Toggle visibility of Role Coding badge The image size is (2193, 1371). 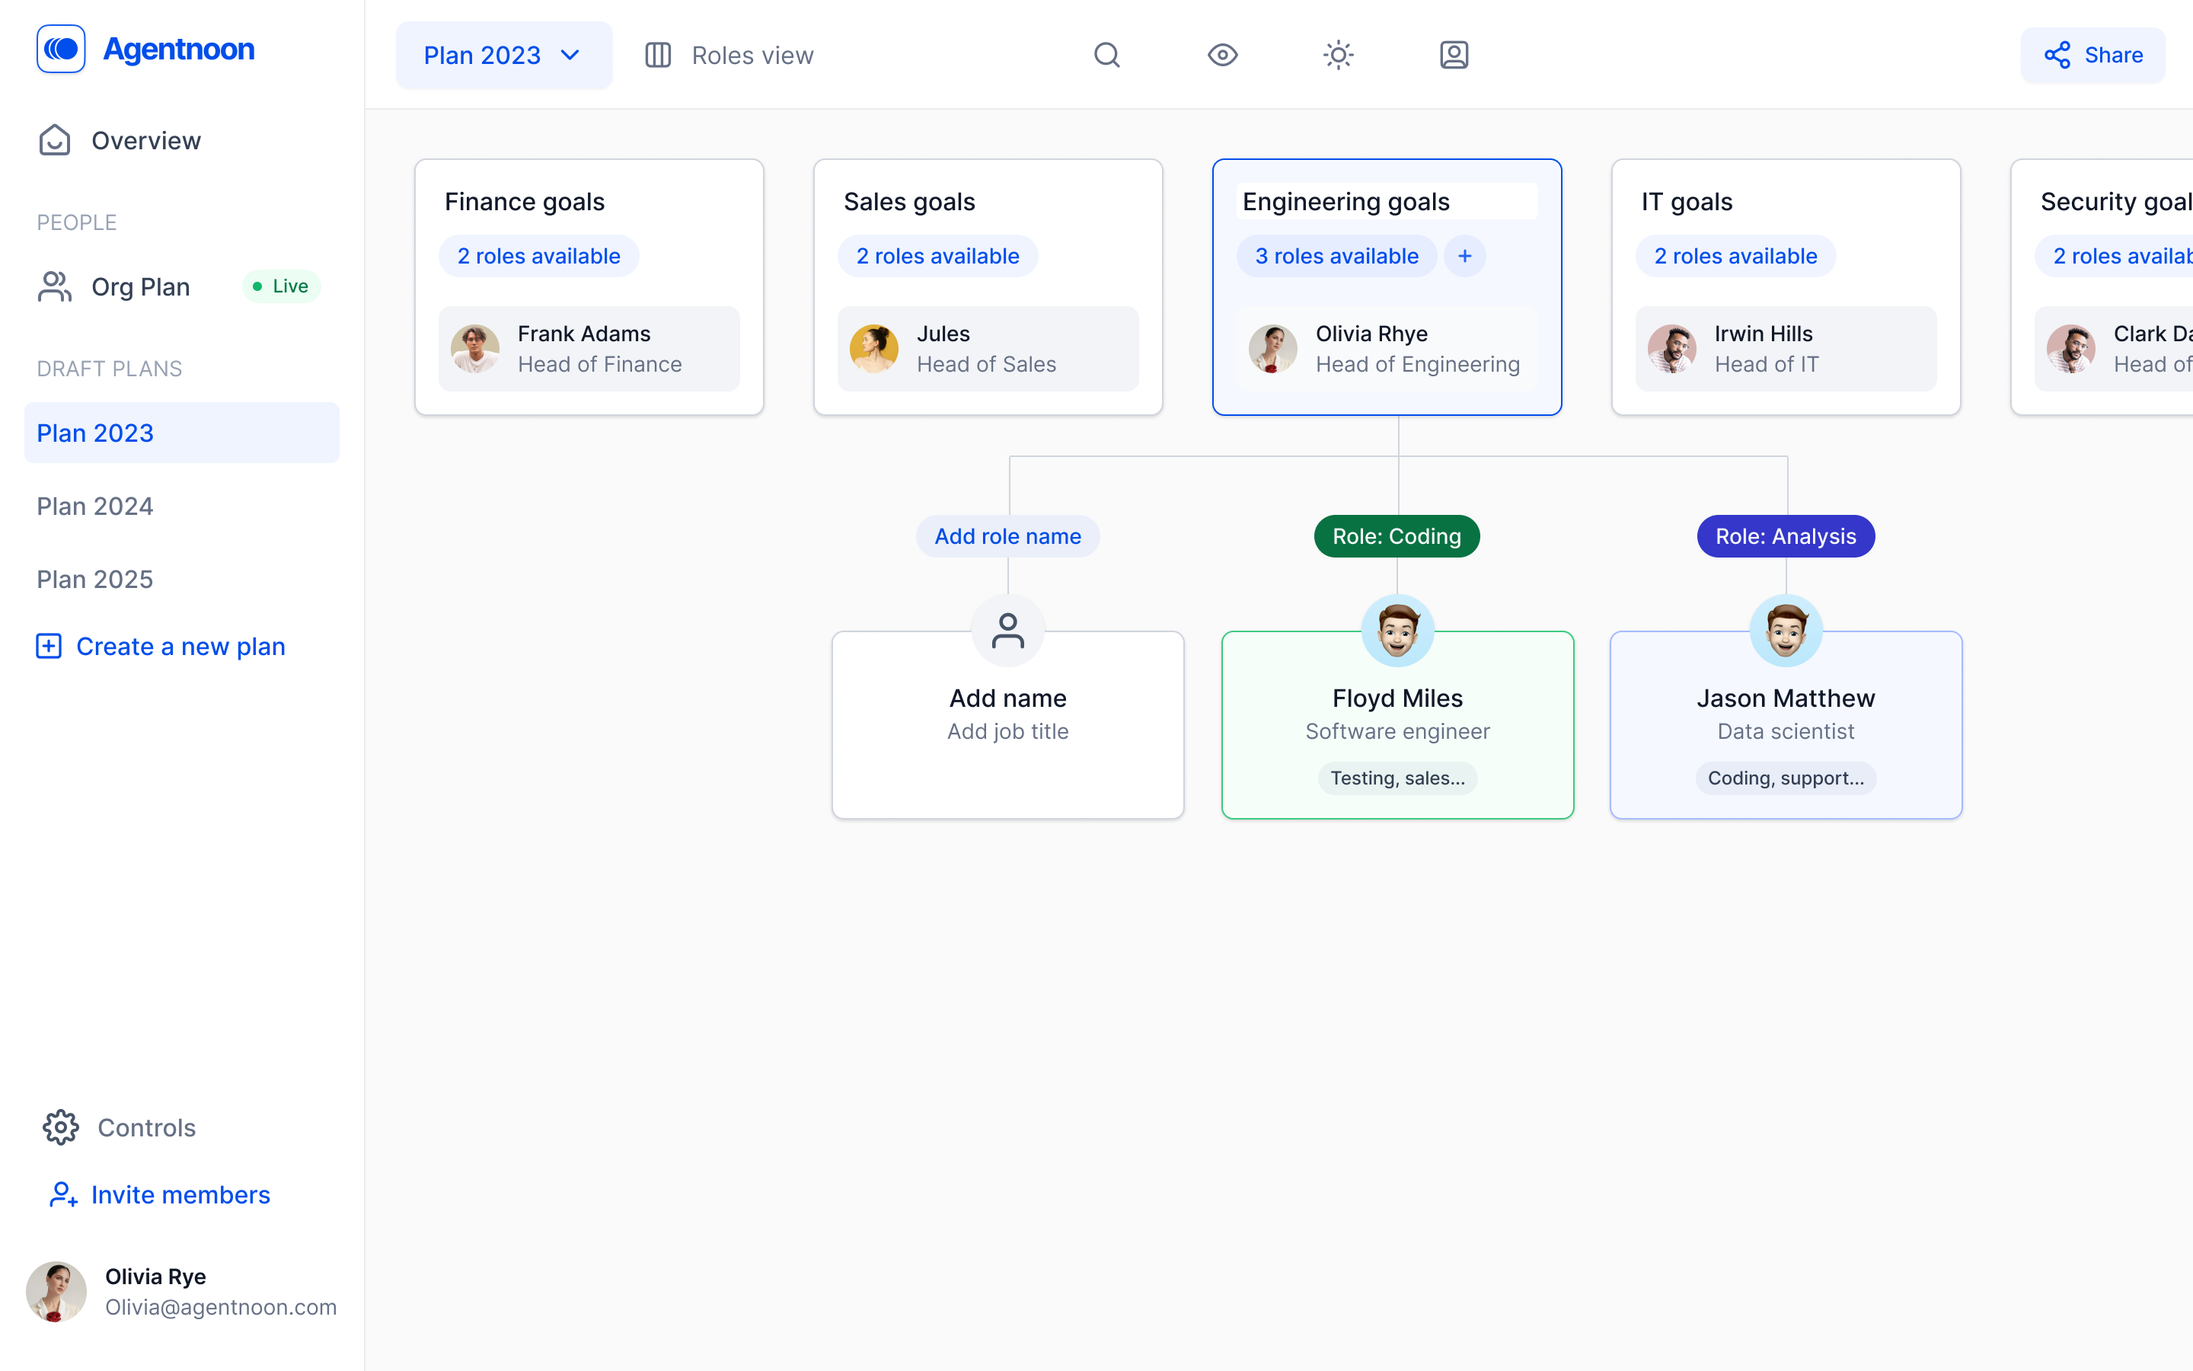(x=1396, y=535)
